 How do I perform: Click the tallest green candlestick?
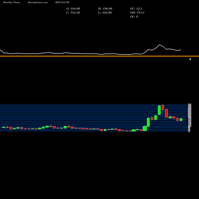(159, 110)
